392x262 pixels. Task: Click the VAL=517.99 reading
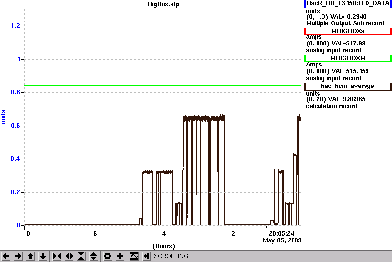(x=348, y=44)
